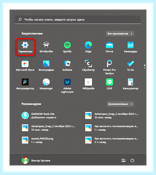
Task: Open the Почта mail app
Action: tap(109, 47)
